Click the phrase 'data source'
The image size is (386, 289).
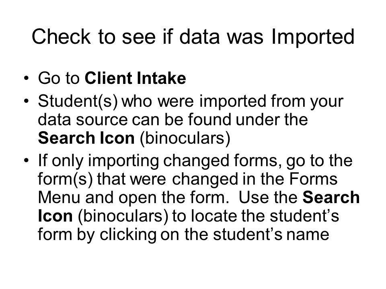pos(83,120)
